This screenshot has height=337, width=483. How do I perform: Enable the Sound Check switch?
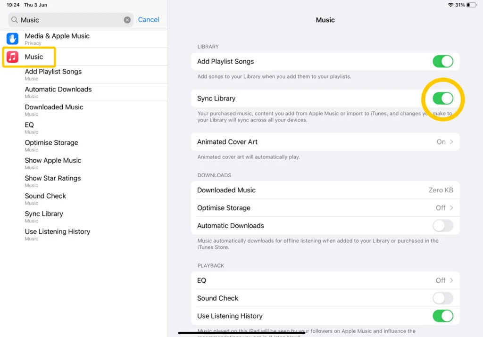pyautogui.click(x=442, y=298)
